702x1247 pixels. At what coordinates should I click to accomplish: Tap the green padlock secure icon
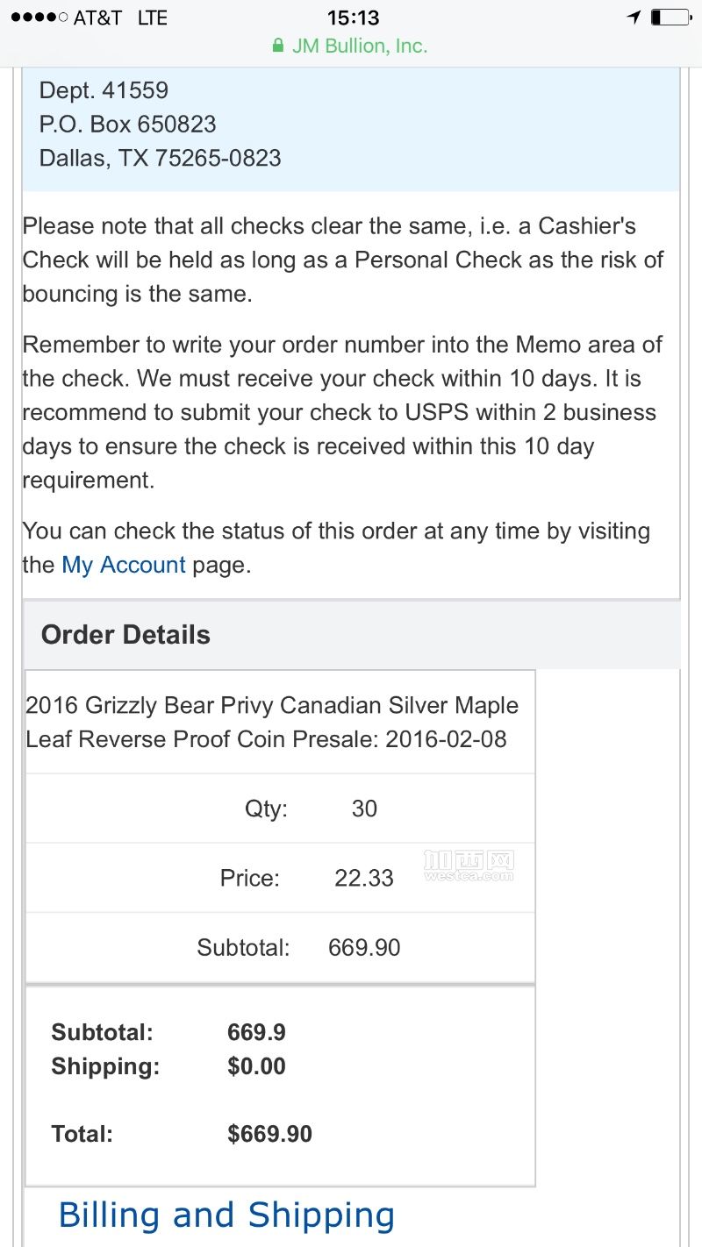pyautogui.click(x=278, y=46)
